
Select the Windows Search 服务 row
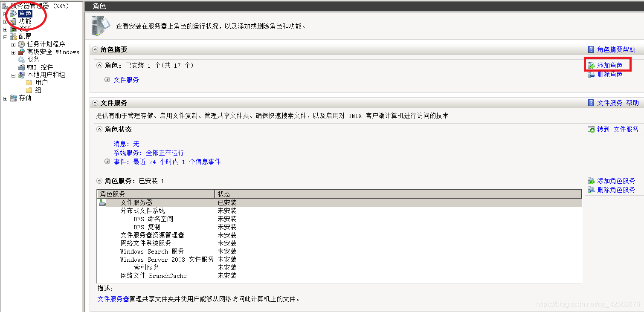(339, 251)
